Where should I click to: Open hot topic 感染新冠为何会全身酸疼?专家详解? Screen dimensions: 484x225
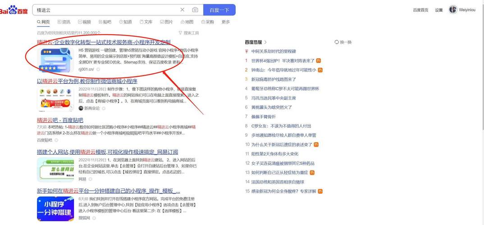283,191
